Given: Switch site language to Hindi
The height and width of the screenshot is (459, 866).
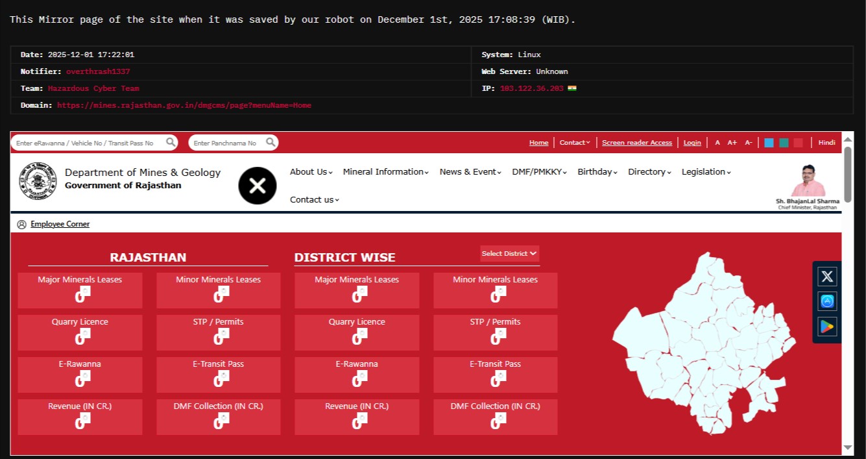Looking at the screenshot, I should pos(826,143).
